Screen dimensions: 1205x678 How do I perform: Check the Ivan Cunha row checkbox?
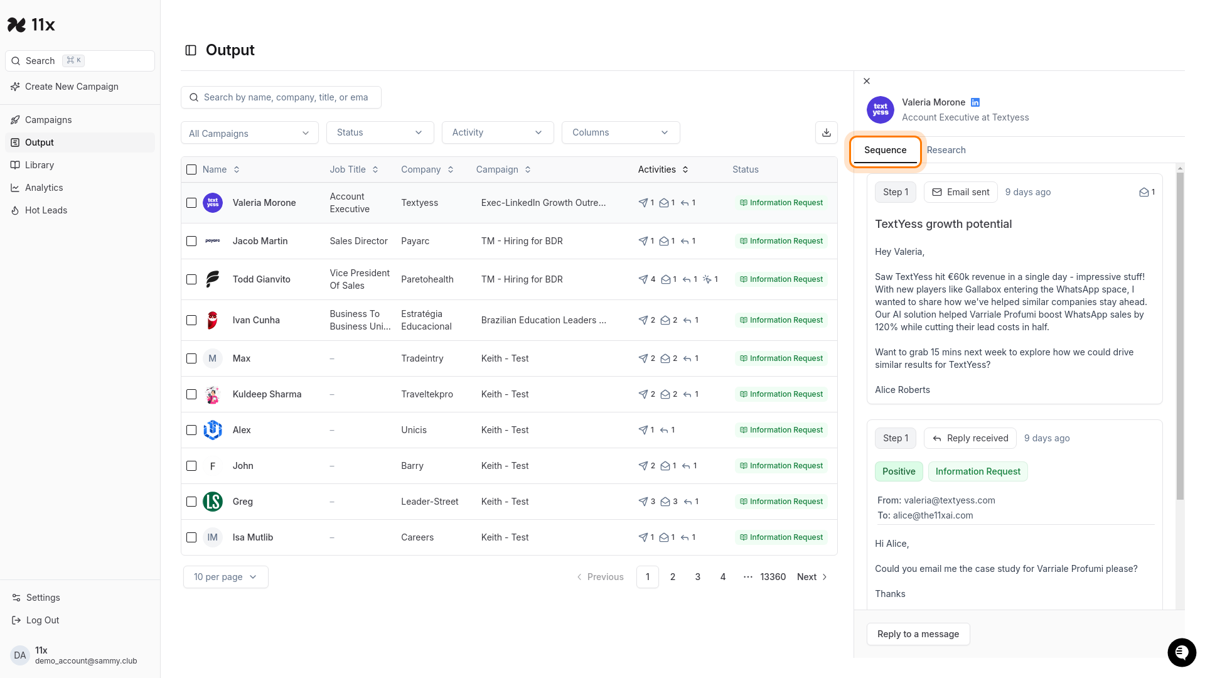(191, 320)
